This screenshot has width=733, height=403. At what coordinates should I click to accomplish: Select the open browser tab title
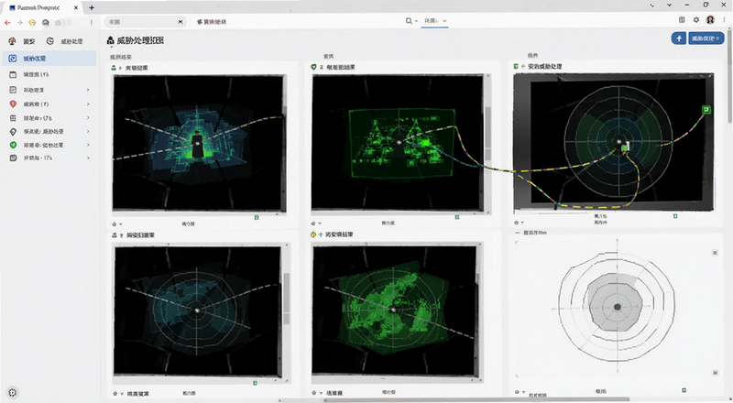[38, 8]
